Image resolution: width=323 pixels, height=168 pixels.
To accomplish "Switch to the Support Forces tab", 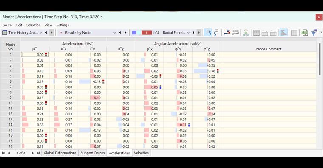I will (x=93, y=153).
